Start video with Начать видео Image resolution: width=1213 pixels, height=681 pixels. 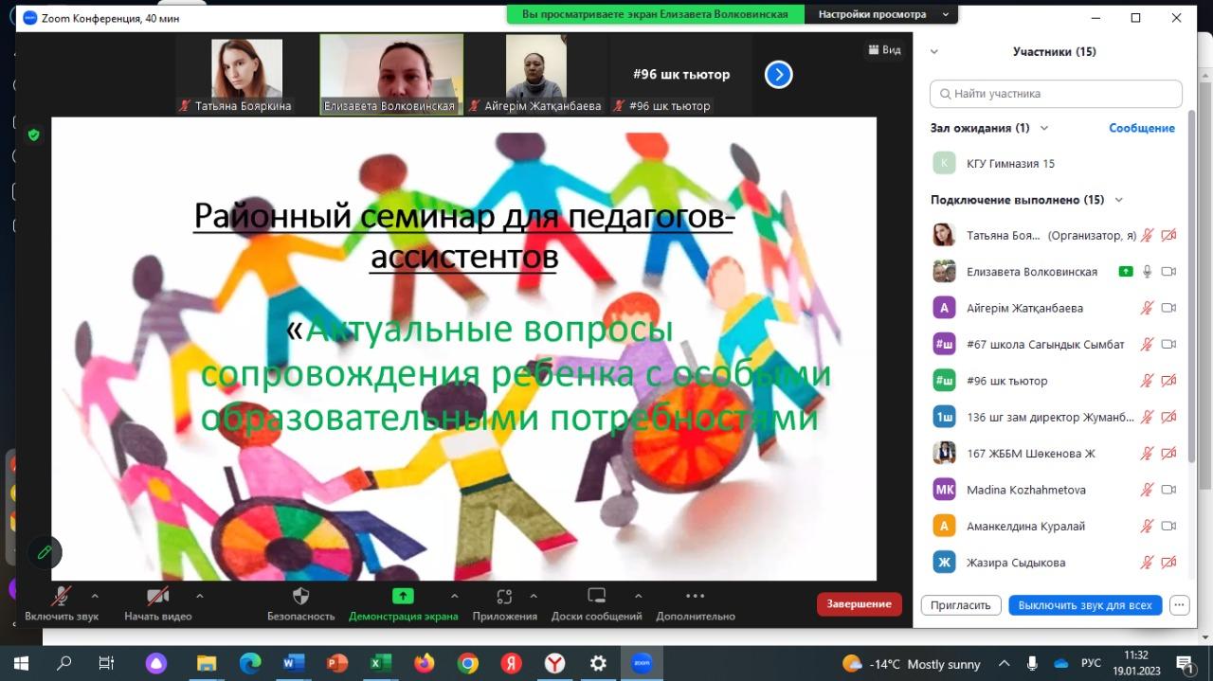[x=157, y=597]
